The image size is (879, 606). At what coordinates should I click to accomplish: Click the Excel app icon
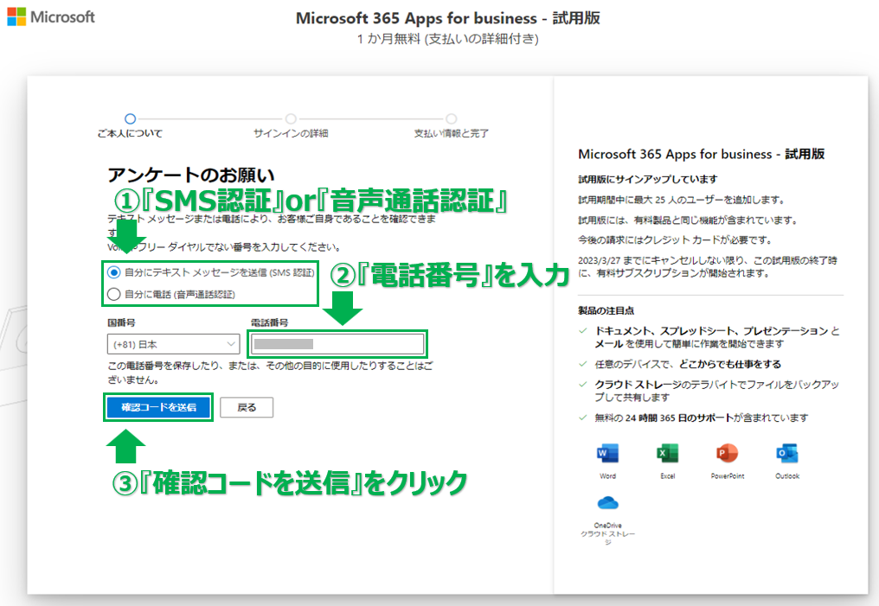pos(668,454)
